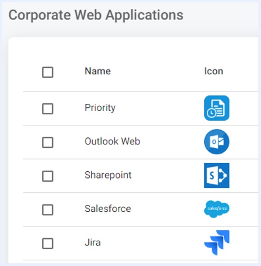Click the Corporate Web Applications page title
Image resolution: width=261 pixels, height=266 pixels.
[x=96, y=15]
